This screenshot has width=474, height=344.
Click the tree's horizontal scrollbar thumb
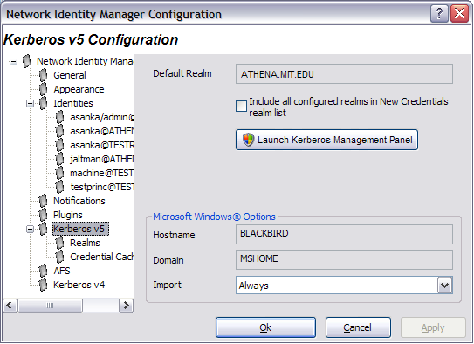(50, 306)
